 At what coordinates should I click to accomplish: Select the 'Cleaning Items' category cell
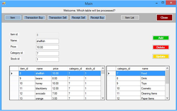click(x=153, y=94)
